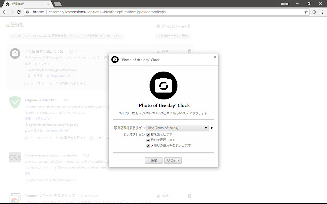Click the リセット button
Image resolution: width=327 pixels, height=204 pixels.
173,160
